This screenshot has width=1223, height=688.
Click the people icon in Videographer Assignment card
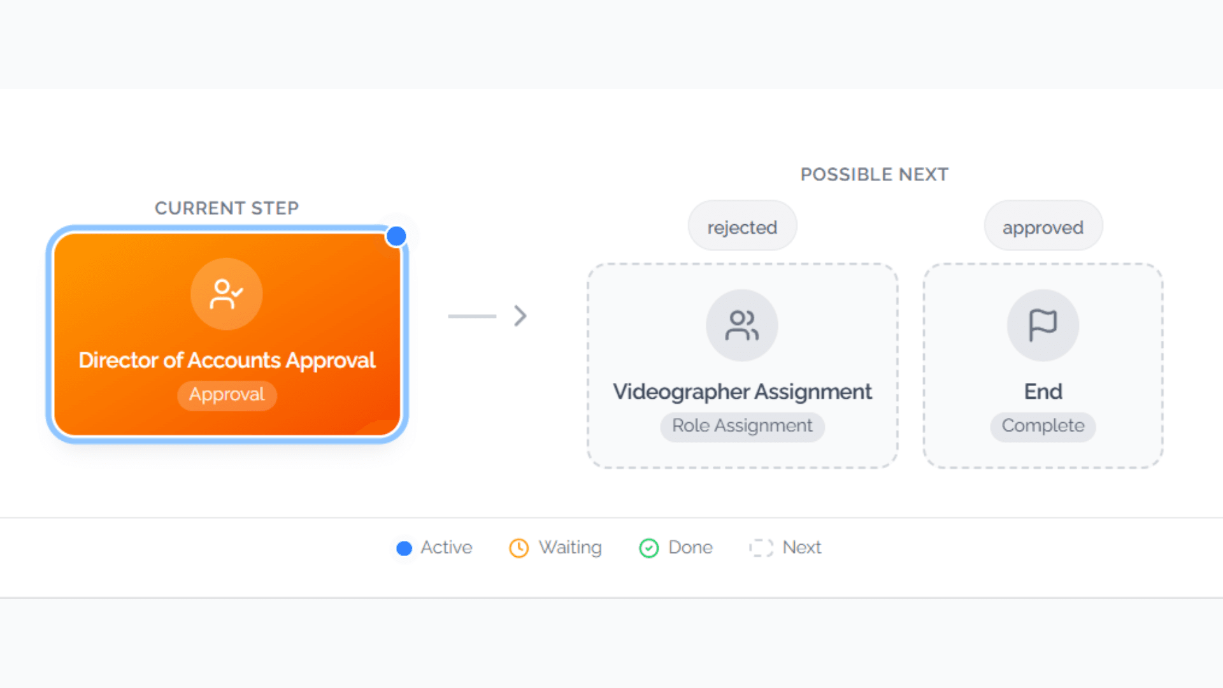tap(741, 326)
